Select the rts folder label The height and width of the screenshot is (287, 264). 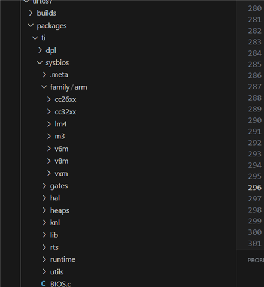[54, 247]
